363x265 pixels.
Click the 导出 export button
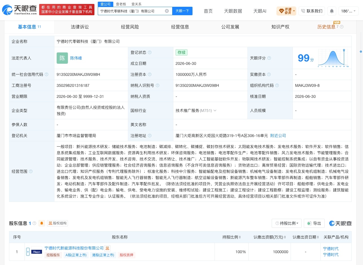314,223
